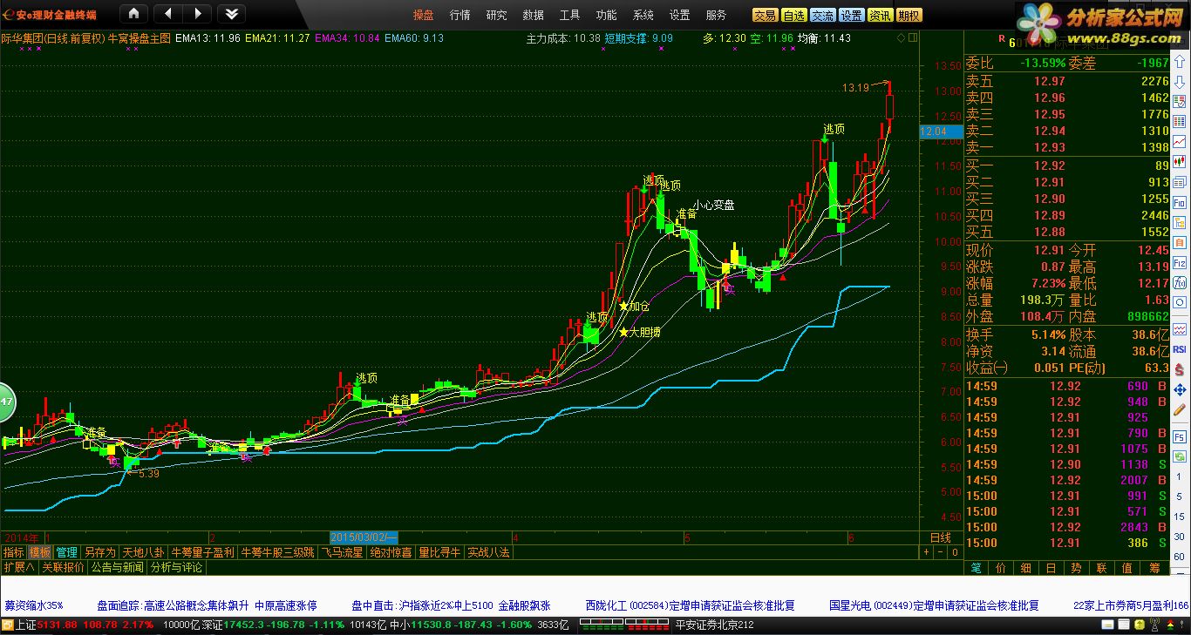Select the 模板 tab
The image size is (1191, 635).
pyautogui.click(x=40, y=552)
